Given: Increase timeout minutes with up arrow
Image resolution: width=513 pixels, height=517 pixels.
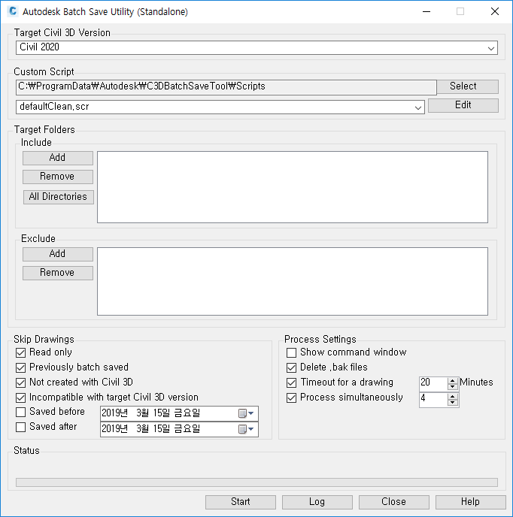Looking at the screenshot, I should (453, 380).
